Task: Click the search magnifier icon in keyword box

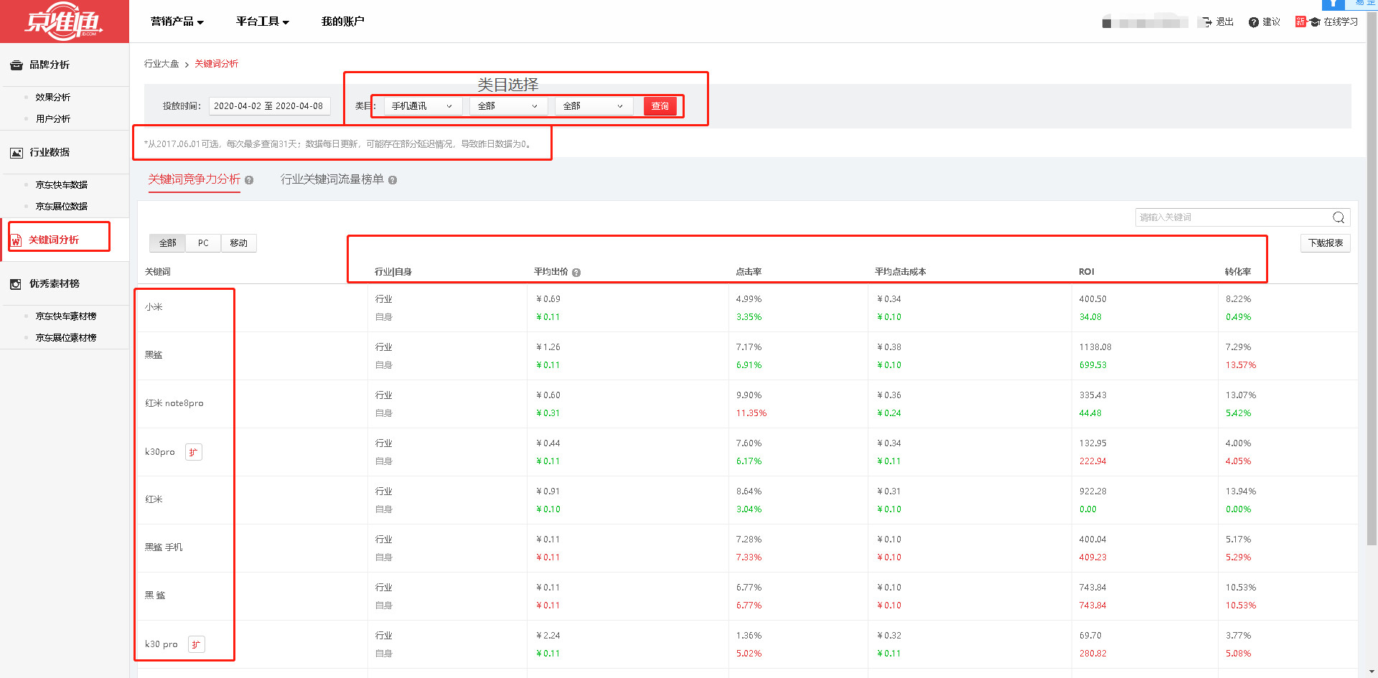Action: 1339,217
